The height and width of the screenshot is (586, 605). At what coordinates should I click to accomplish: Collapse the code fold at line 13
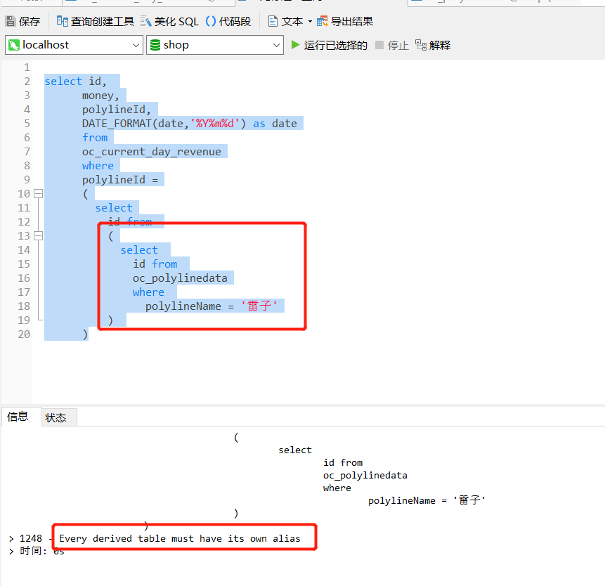point(38,235)
